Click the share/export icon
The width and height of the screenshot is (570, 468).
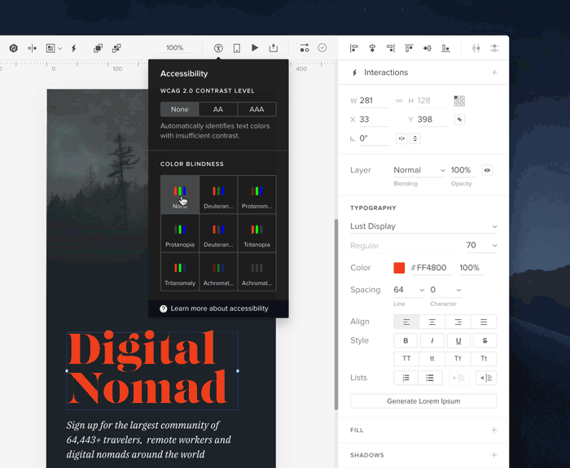tap(274, 47)
